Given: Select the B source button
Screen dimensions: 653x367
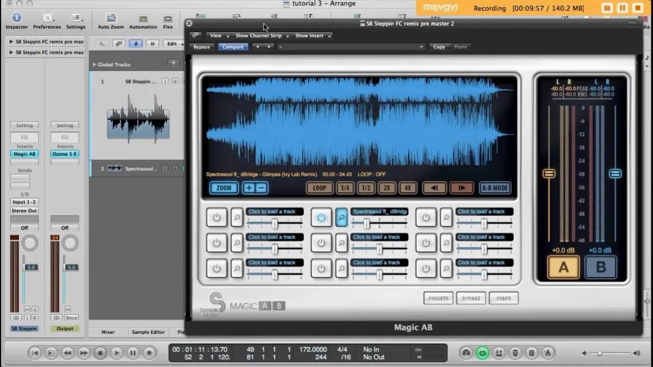Looking at the screenshot, I should pos(600,268).
